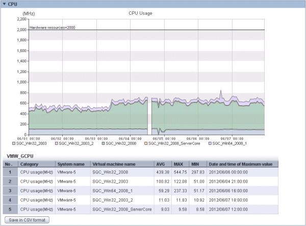This screenshot has width=306, height=226.
Task: Select the Category column header
Action: click(37, 164)
